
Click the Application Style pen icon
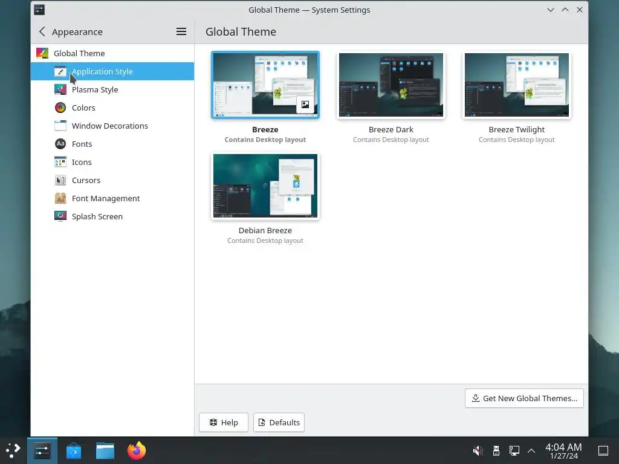click(x=60, y=71)
